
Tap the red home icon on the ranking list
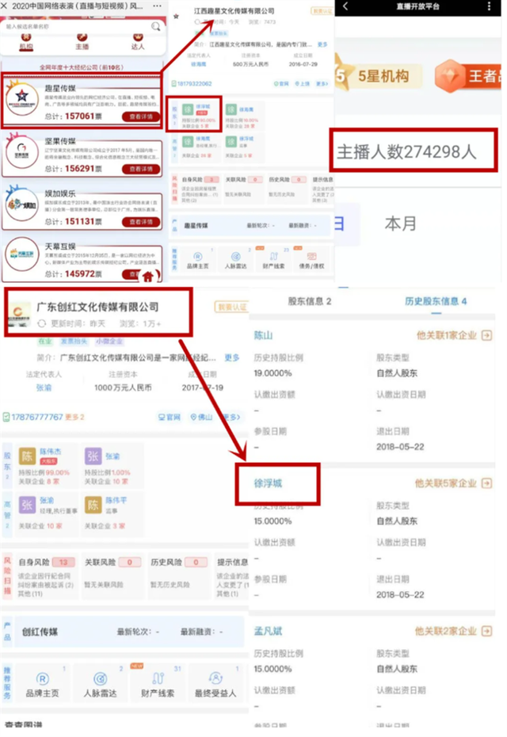click(x=147, y=276)
